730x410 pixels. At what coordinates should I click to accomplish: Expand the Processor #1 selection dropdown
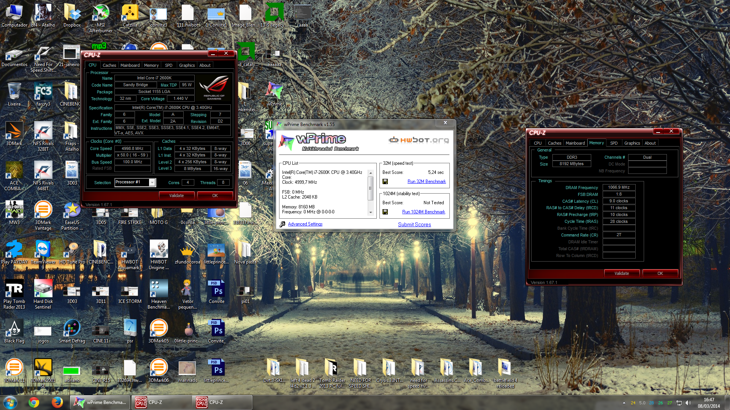[152, 183]
